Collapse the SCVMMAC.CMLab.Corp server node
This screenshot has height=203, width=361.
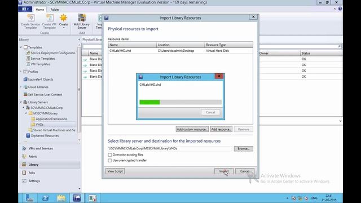tap(24, 108)
